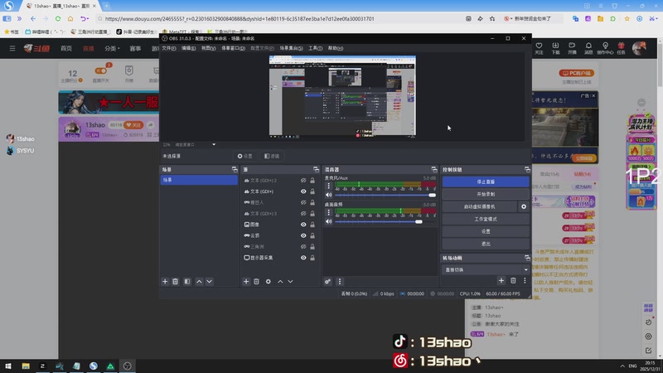Toggle the lock on the 图像 source

click(312, 225)
